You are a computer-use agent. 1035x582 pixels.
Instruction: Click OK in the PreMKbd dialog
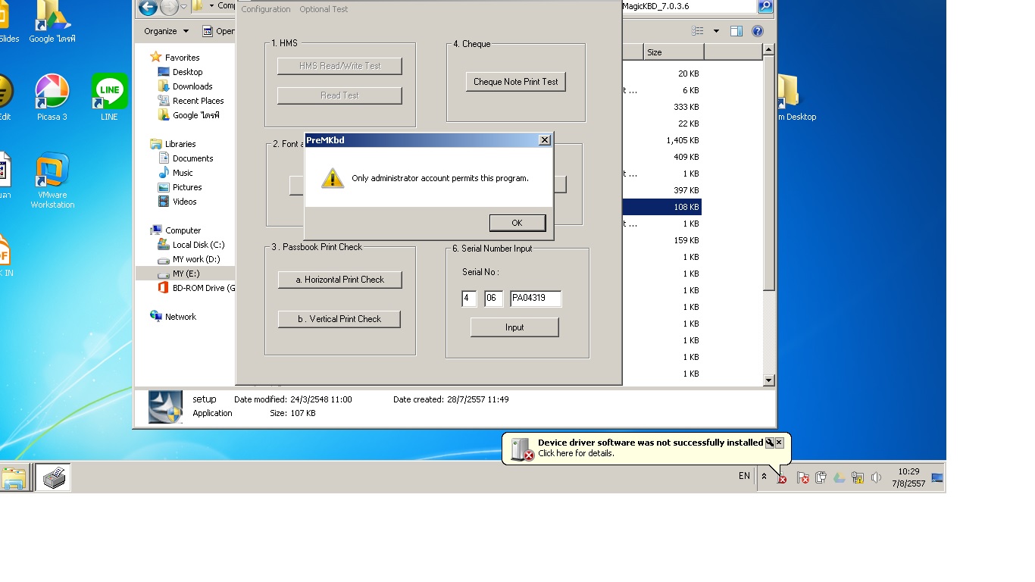[x=517, y=223]
